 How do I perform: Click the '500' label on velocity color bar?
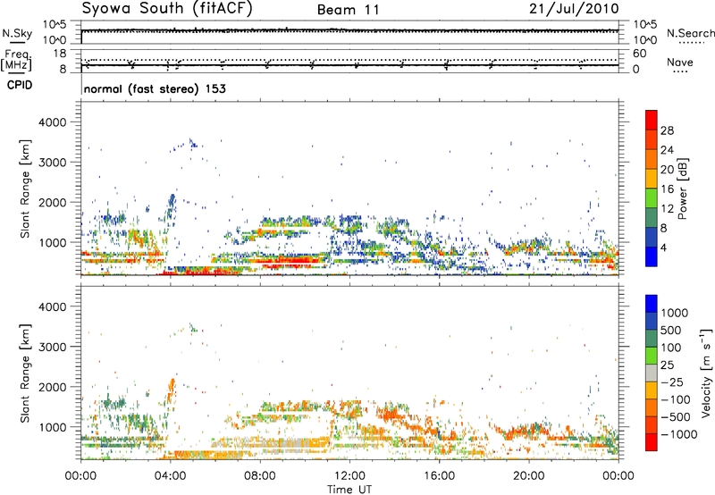671,331
